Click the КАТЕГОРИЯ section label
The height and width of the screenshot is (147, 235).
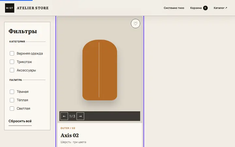17,41
